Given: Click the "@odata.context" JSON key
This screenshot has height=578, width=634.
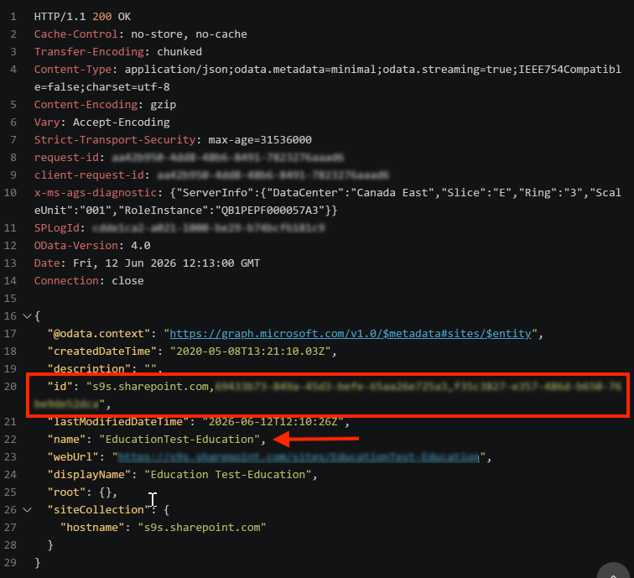Looking at the screenshot, I should click(x=99, y=334).
